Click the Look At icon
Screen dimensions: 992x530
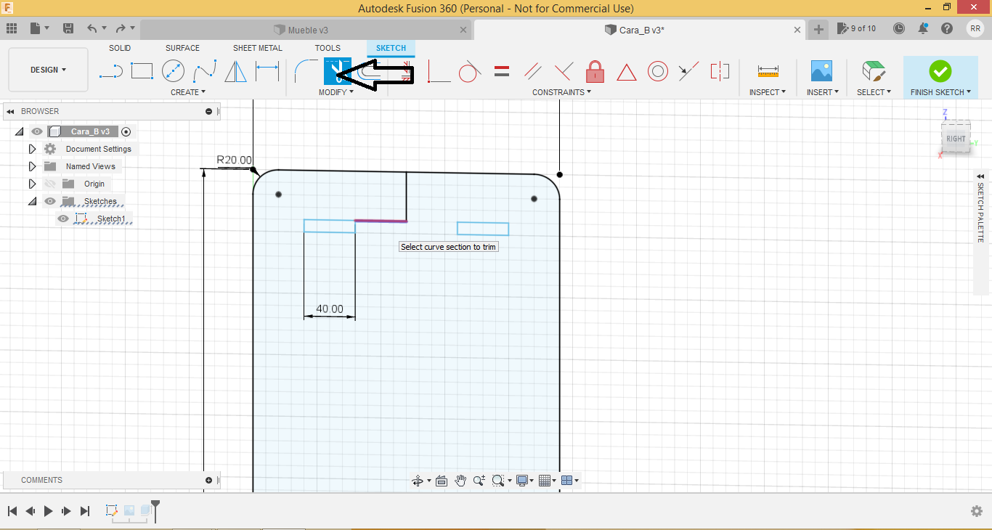point(441,481)
